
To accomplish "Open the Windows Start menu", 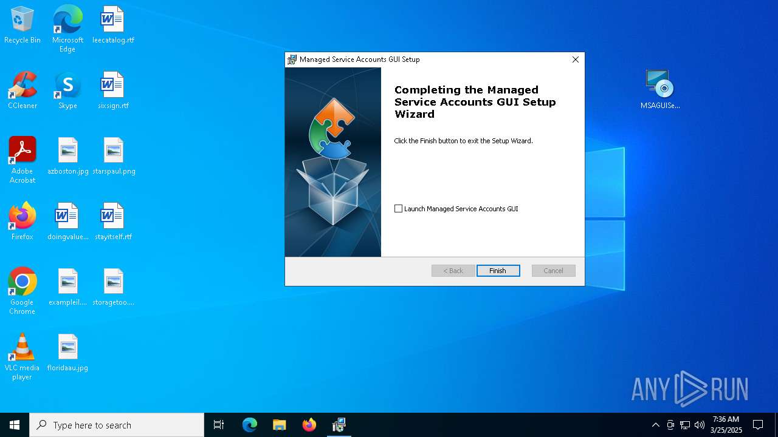I will pos(15,425).
